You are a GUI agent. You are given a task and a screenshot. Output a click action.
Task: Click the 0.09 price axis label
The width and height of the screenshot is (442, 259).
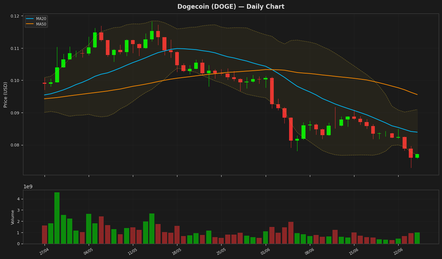click(15, 113)
